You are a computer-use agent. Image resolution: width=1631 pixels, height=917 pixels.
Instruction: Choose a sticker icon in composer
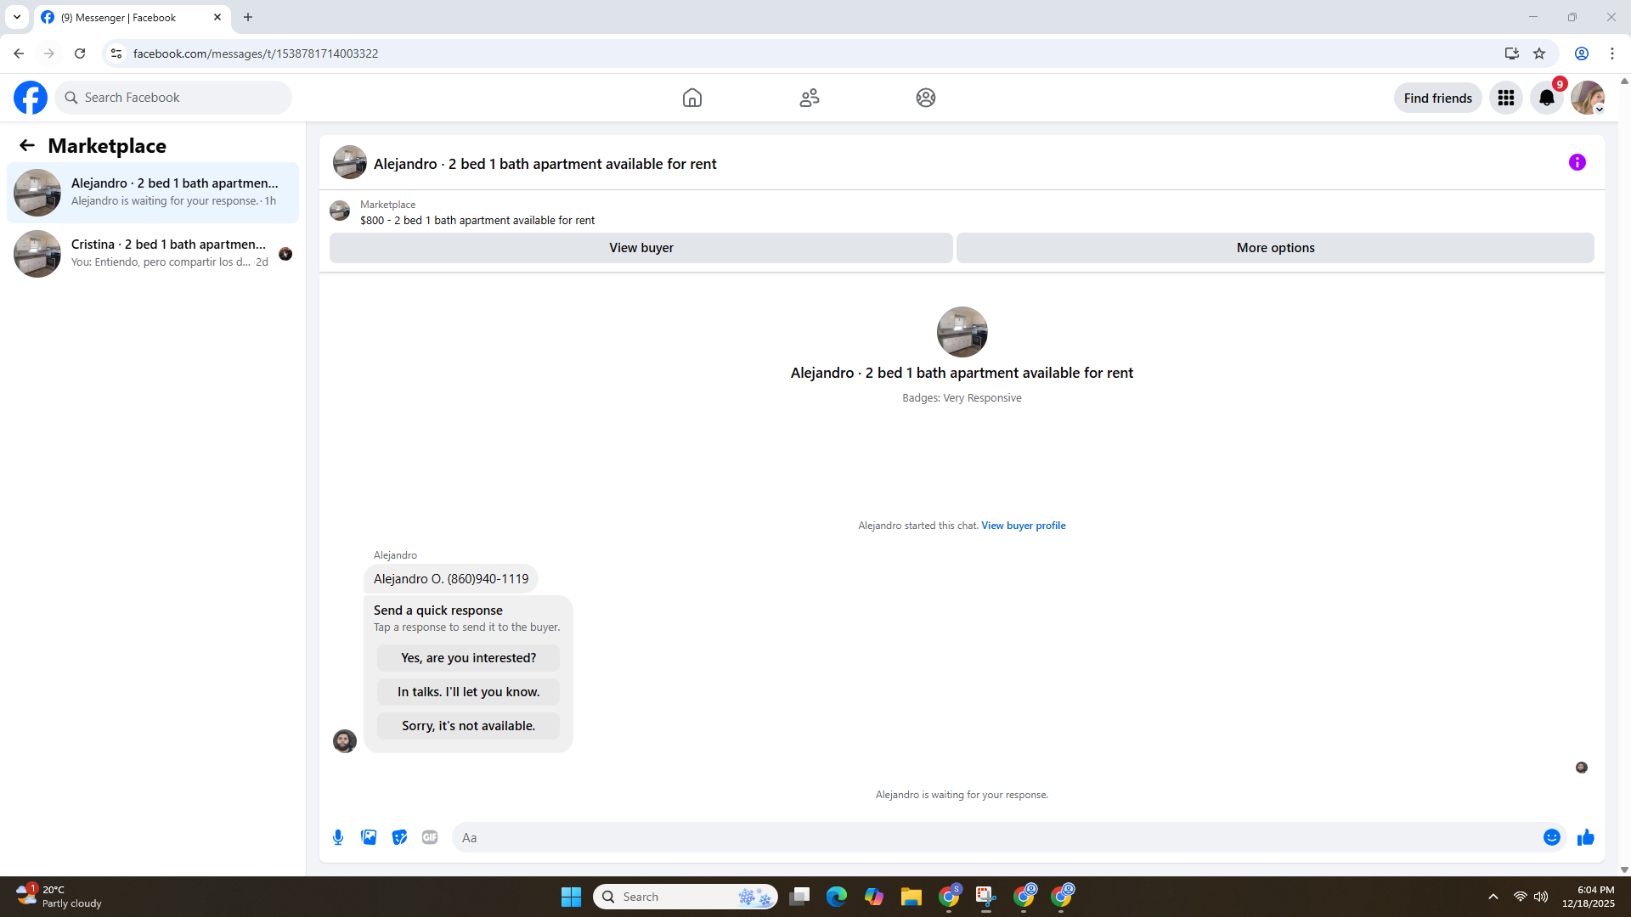click(399, 837)
